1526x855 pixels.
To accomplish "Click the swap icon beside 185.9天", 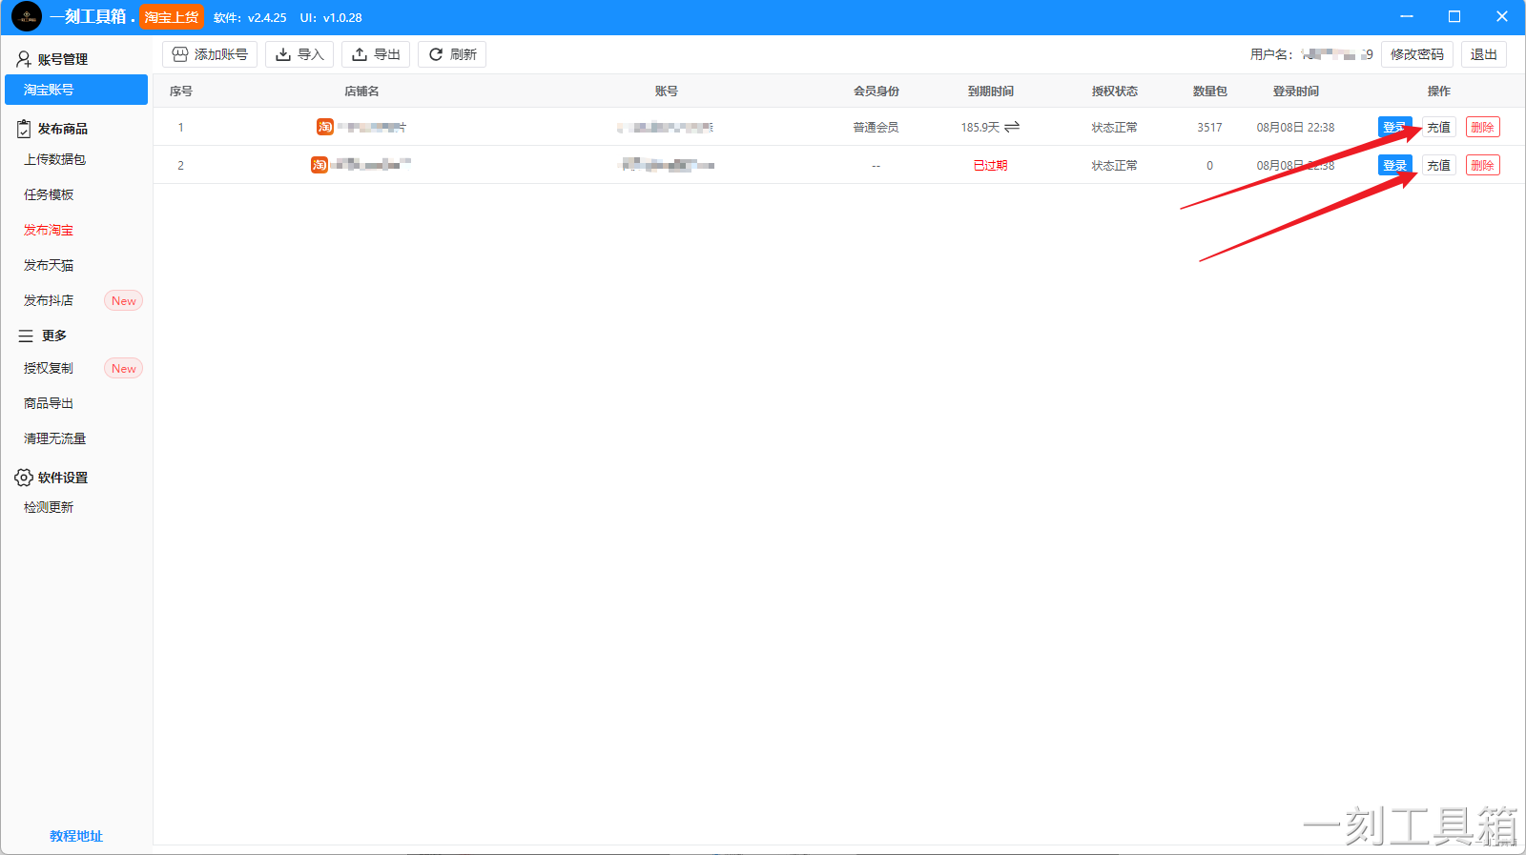I will (1012, 127).
